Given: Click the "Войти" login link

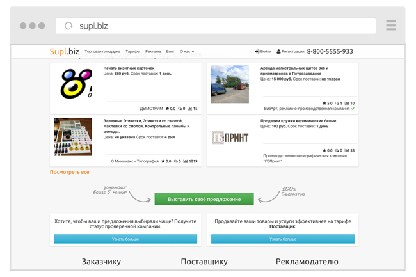Looking at the screenshot, I should (x=263, y=51).
